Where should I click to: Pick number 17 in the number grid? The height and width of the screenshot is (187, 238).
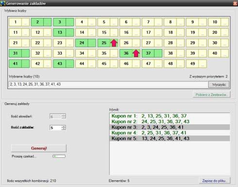(148, 33)
